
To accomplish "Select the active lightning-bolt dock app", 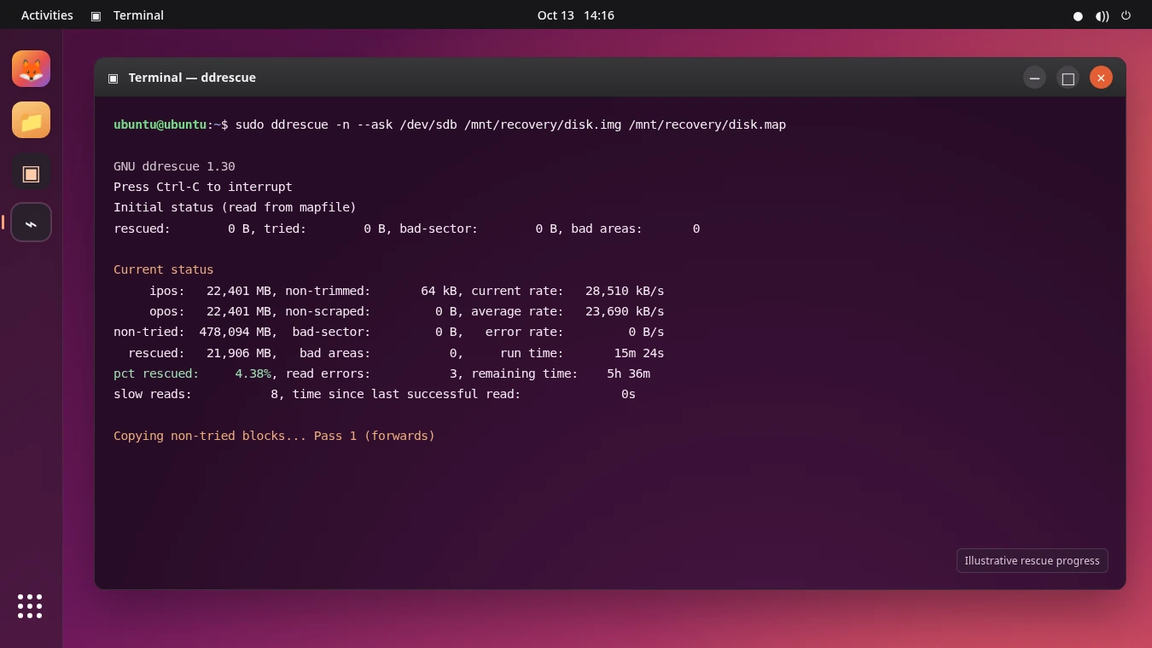I will [31, 223].
